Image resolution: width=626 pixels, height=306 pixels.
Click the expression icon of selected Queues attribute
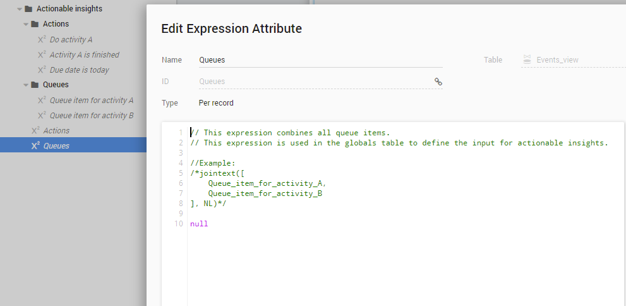click(x=35, y=145)
